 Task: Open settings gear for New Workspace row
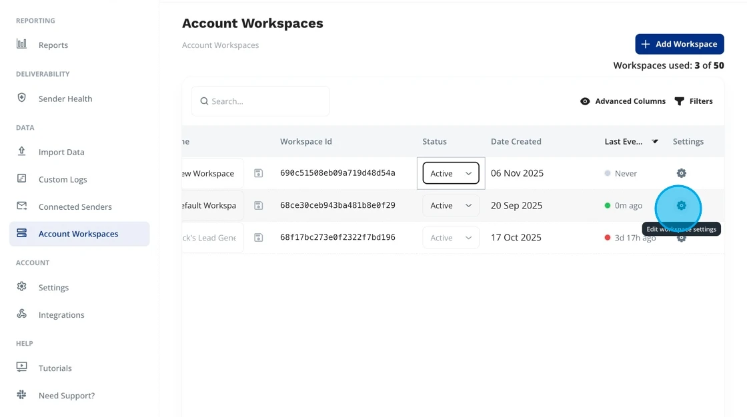click(x=681, y=173)
